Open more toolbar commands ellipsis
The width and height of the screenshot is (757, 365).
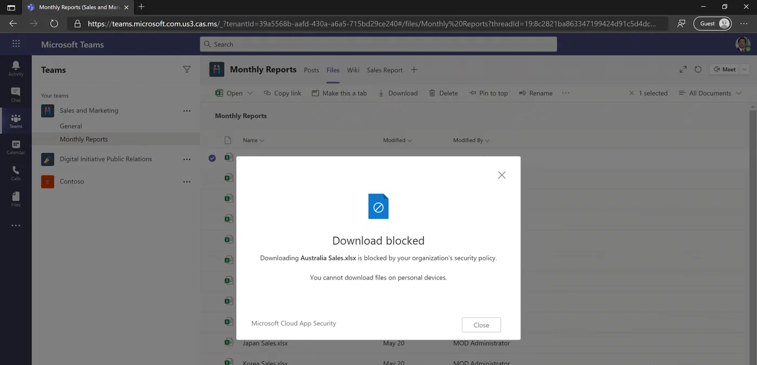pyautogui.click(x=566, y=93)
